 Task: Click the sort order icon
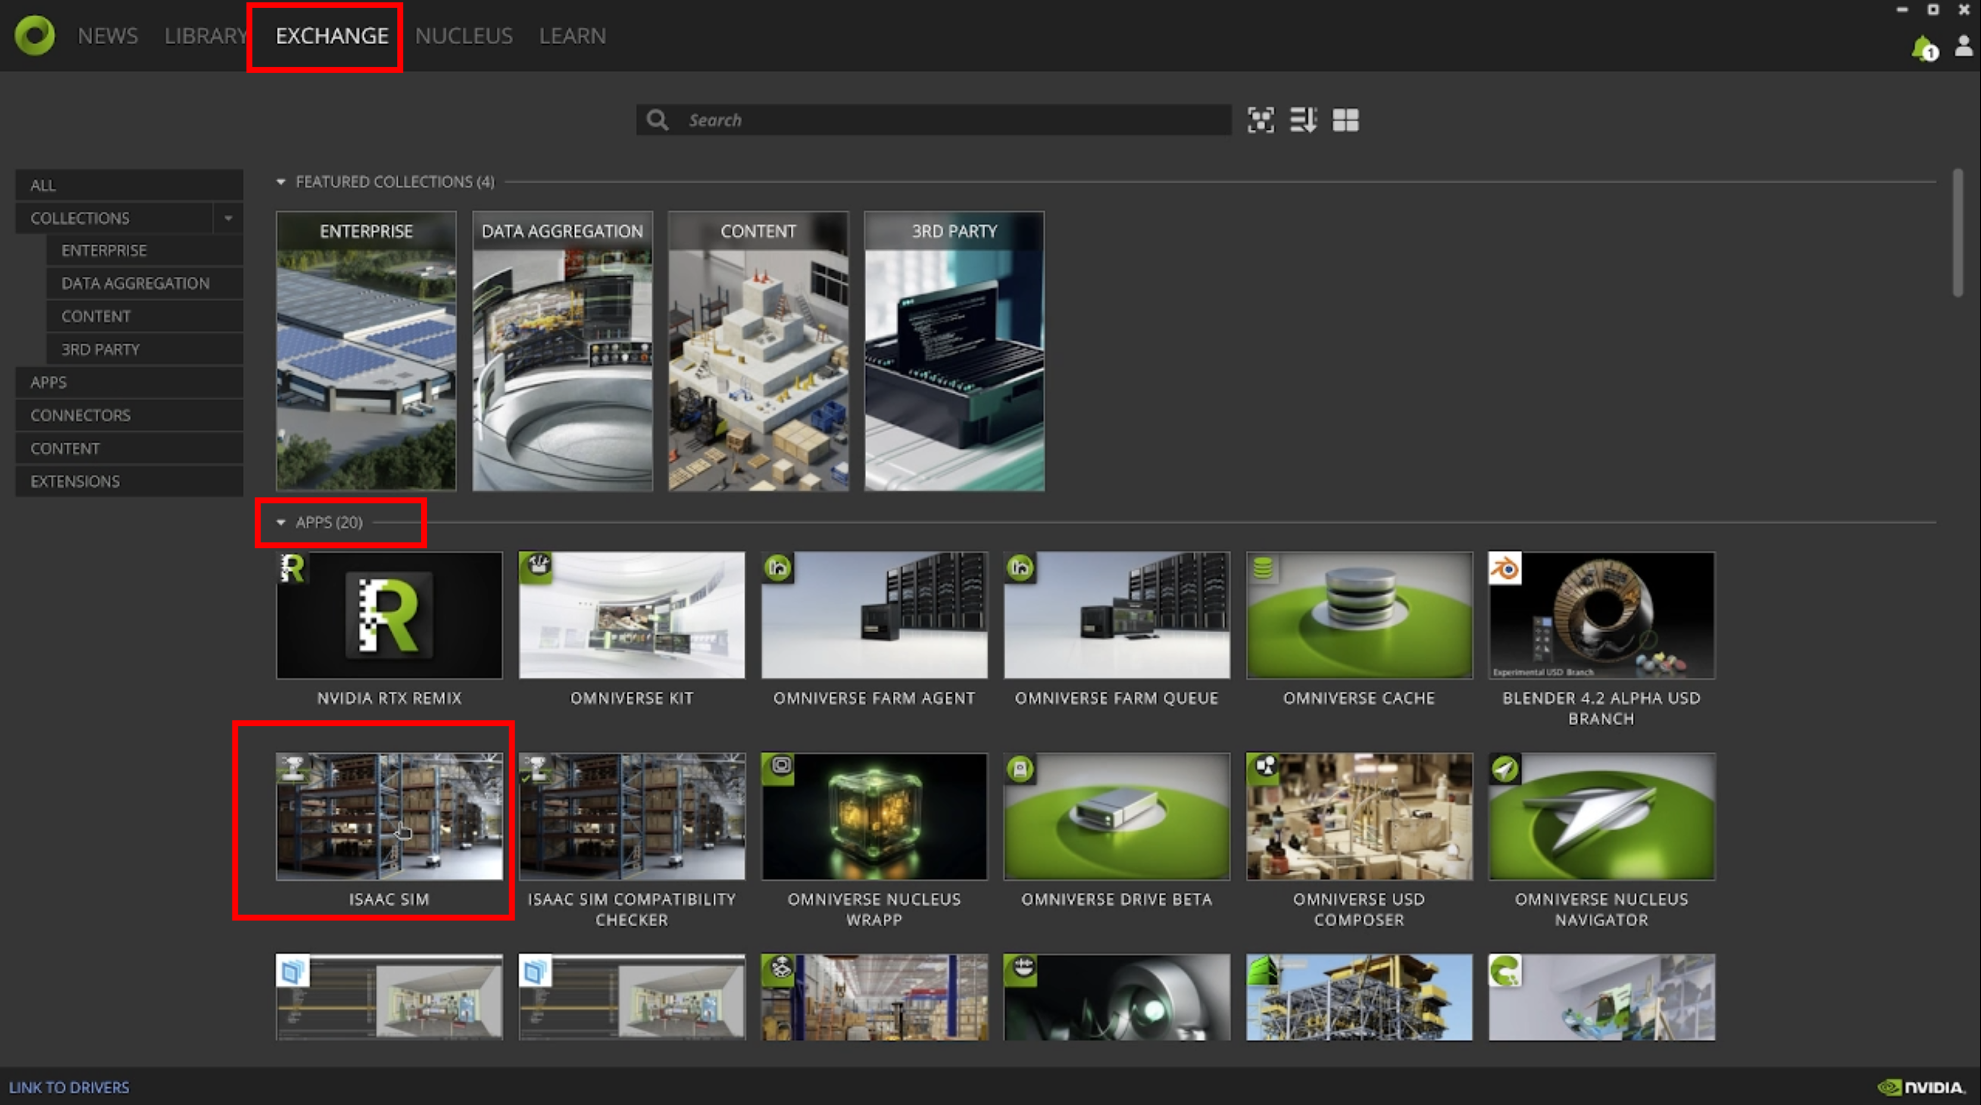click(1303, 120)
